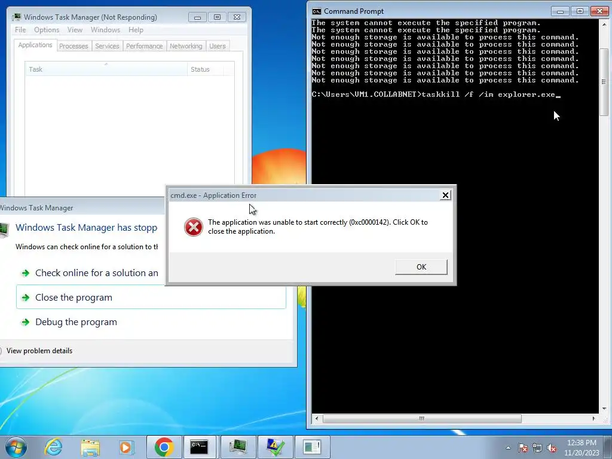Minimize the Command Prompt window
This screenshot has width=612, height=459.
click(x=561, y=11)
